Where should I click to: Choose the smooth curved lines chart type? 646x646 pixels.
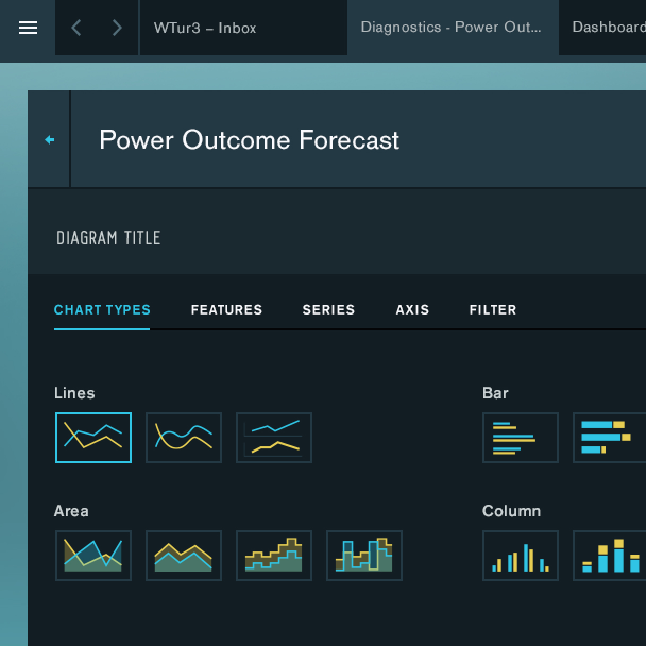(x=184, y=438)
